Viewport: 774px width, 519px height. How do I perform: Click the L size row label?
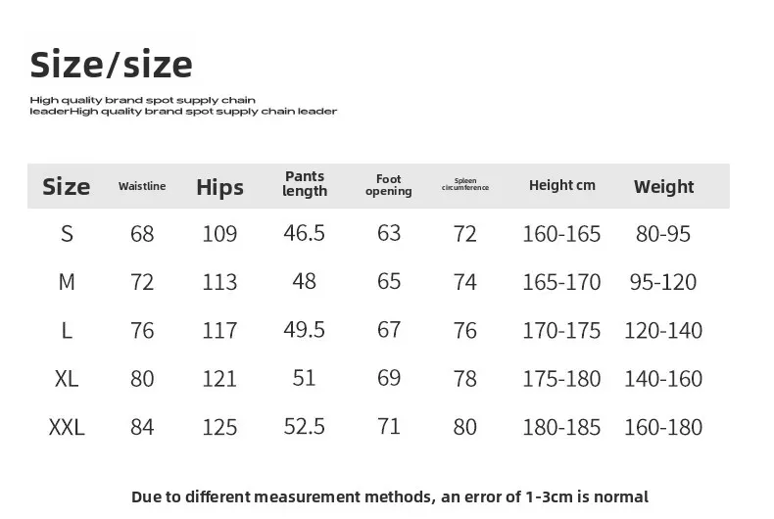(x=67, y=330)
